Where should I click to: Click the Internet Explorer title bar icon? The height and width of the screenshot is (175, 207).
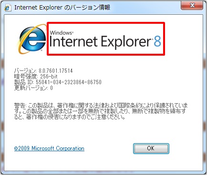coord(7,8)
